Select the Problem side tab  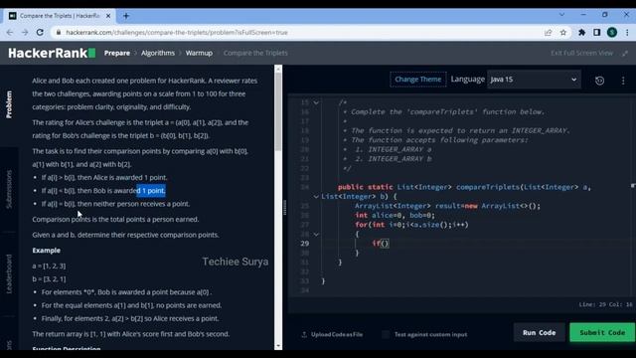click(x=9, y=104)
